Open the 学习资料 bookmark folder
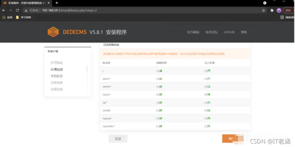 click(24, 17)
